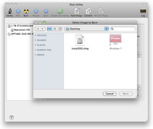Expand the DEVICES sidebar section

tap(36, 35)
